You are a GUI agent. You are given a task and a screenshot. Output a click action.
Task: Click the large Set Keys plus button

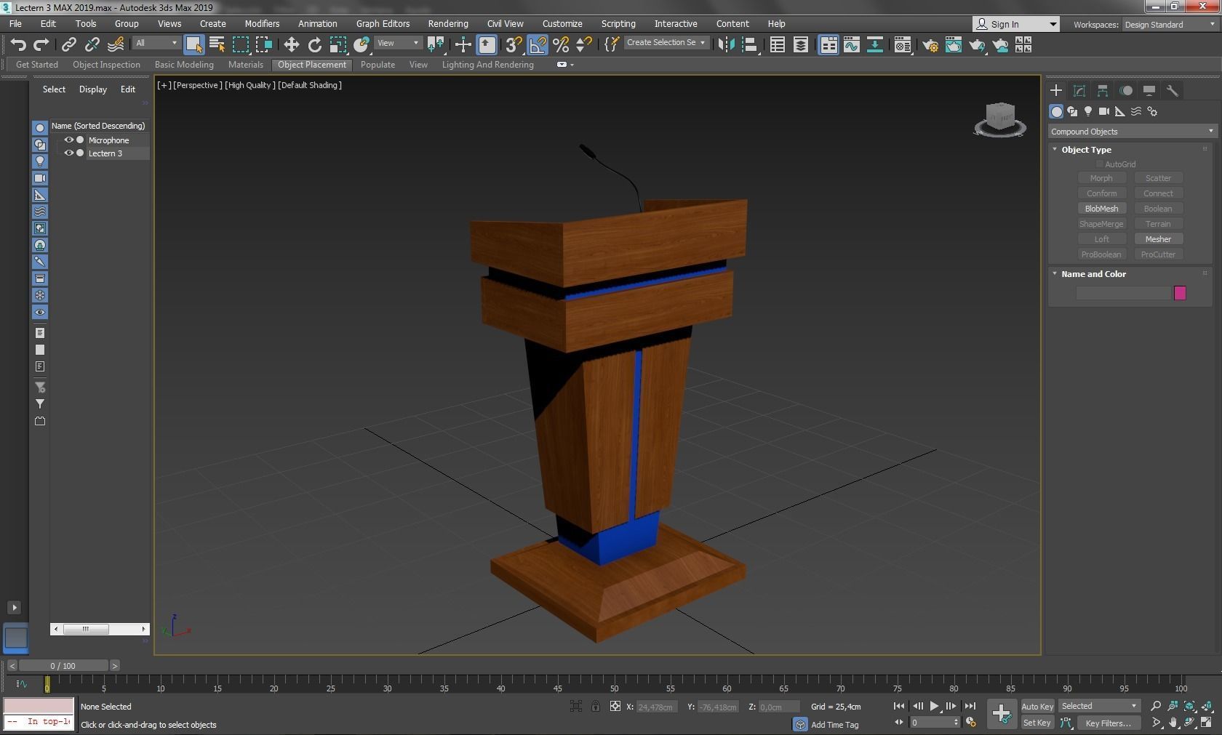pos(1002,713)
